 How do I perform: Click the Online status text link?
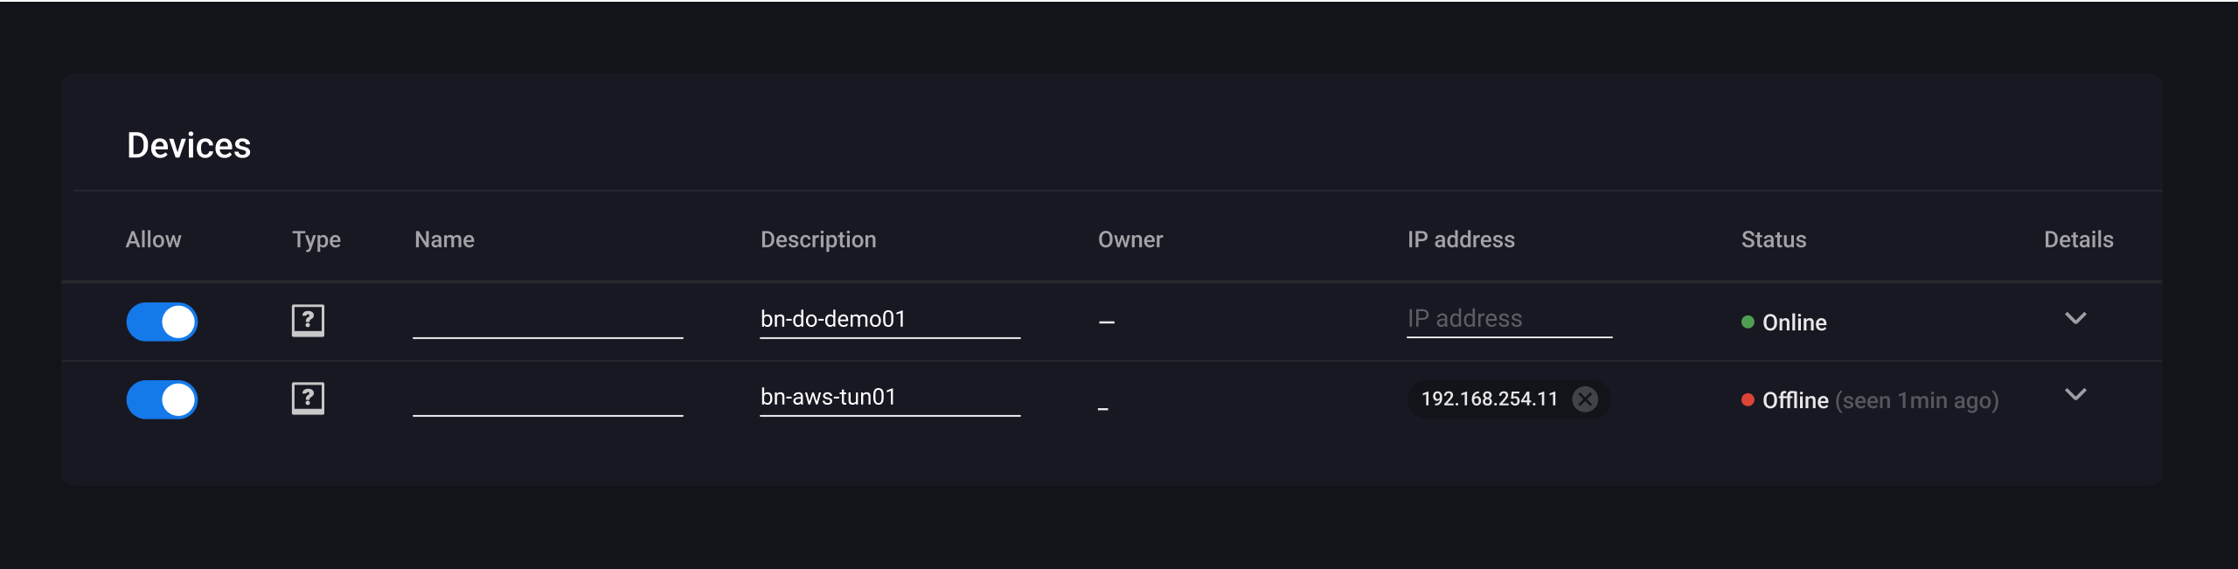(x=1794, y=323)
